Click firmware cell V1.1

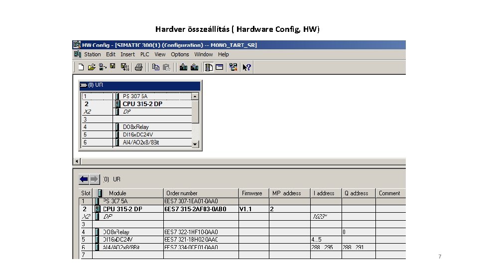[253, 209]
